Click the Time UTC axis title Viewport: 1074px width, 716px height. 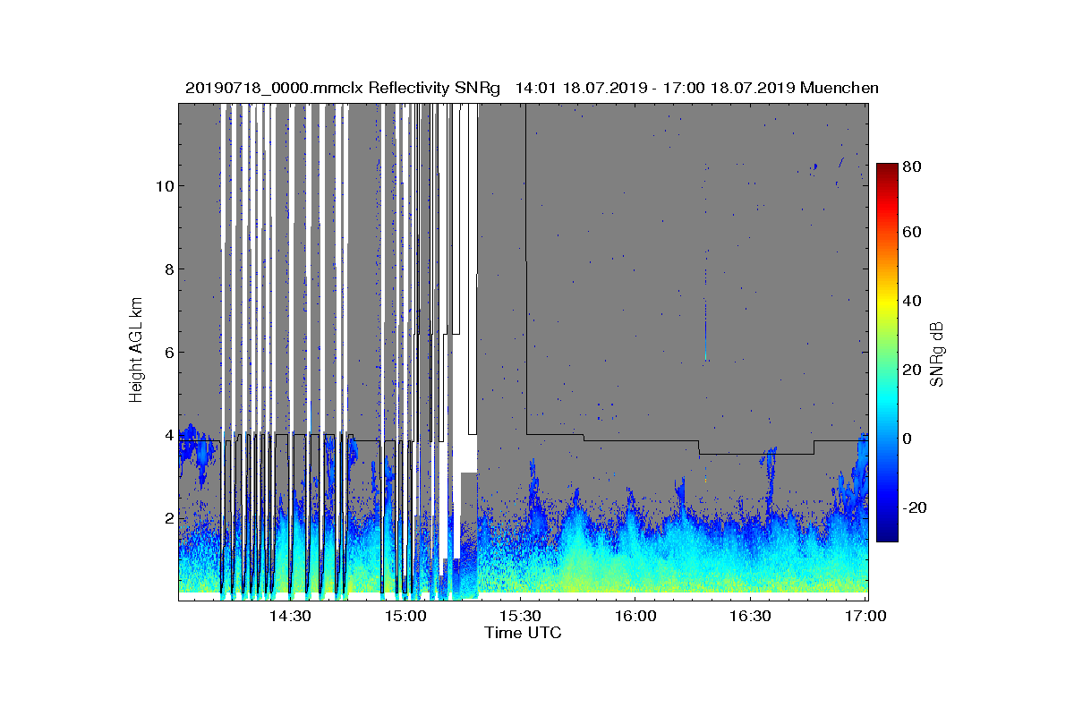(524, 633)
